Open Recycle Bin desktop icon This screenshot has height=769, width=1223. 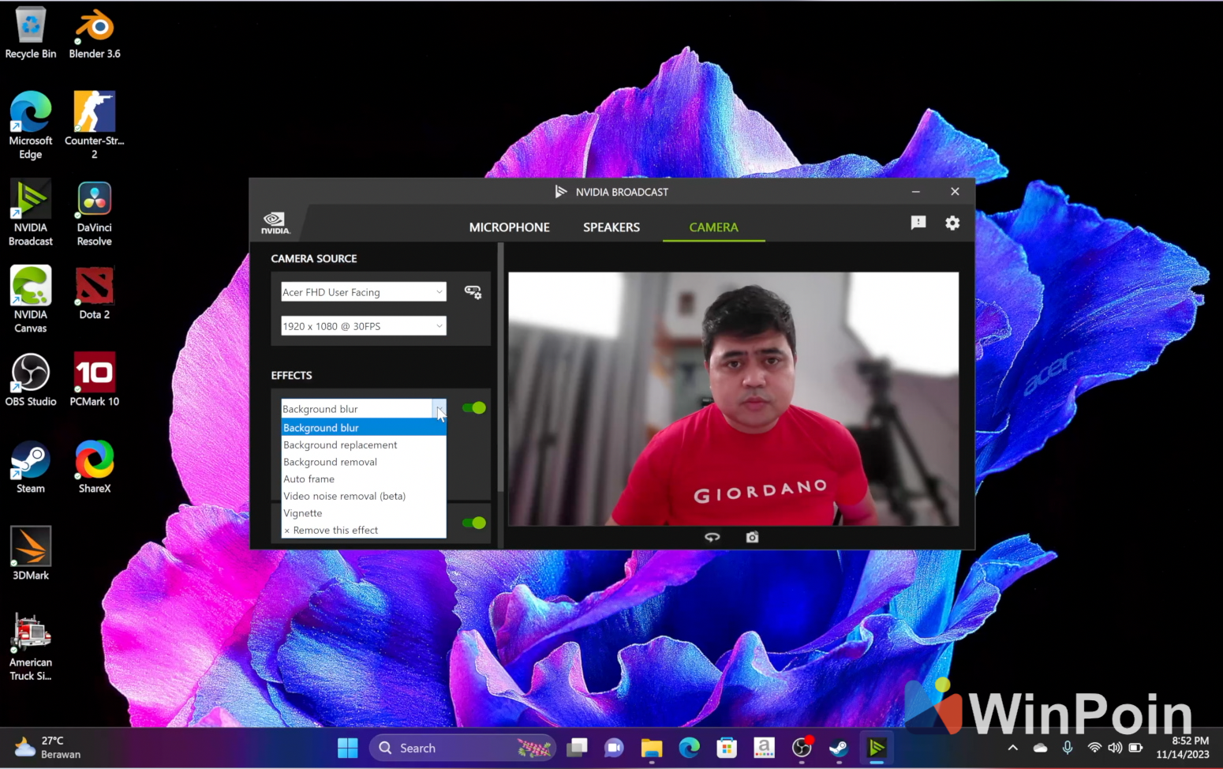pos(31,33)
